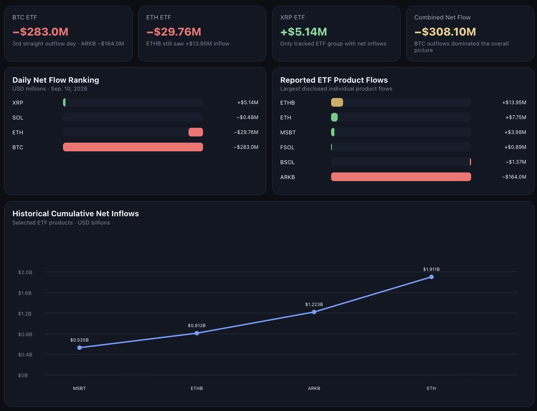
Task: Click the BSOL row label
Action: (287, 162)
